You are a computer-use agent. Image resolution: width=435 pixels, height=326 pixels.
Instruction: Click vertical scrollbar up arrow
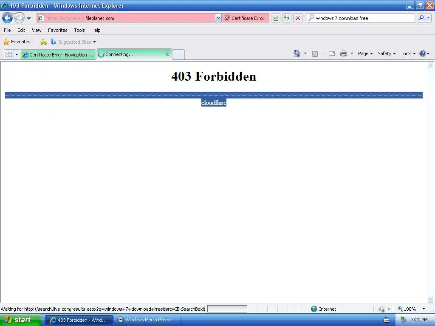tap(430, 66)
